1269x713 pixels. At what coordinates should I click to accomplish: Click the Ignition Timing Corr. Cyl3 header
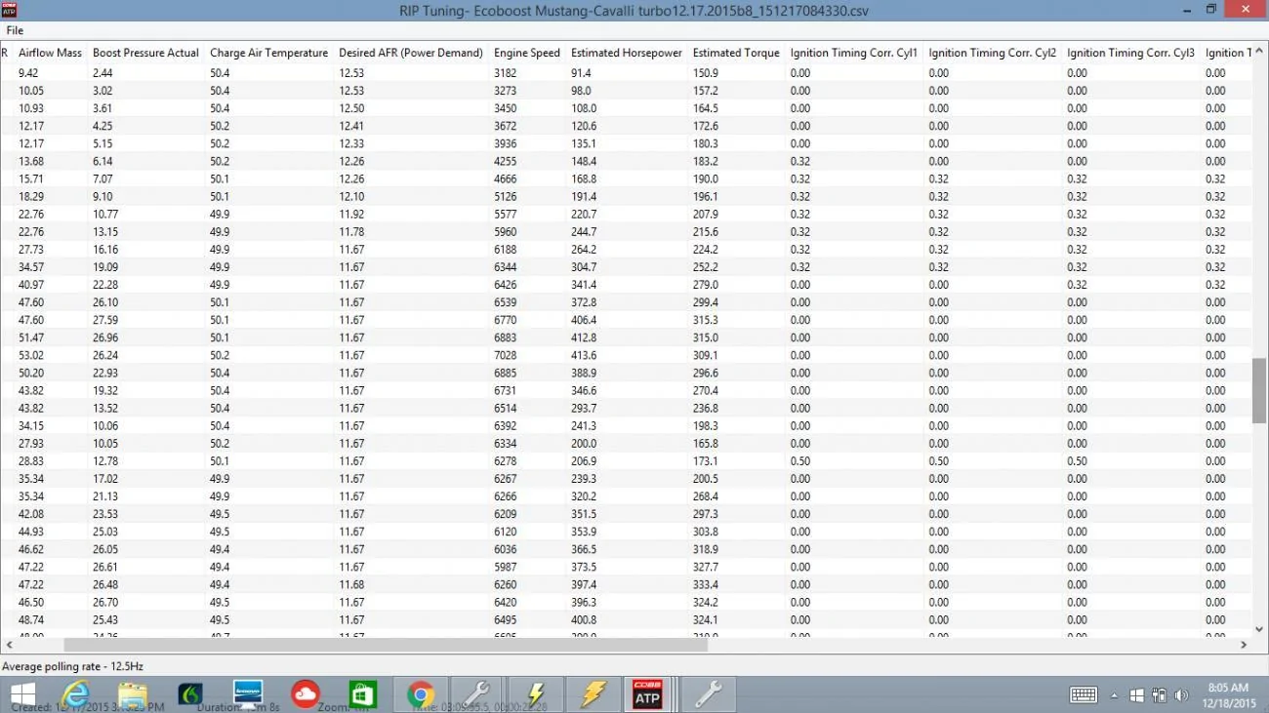[x=1131, y=53]
